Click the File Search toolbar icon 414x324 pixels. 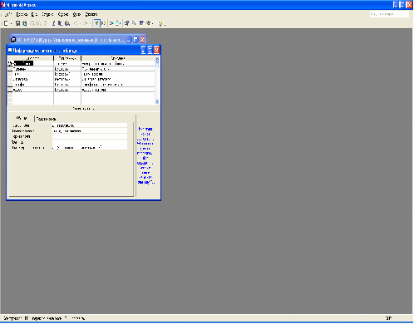(24, 23)
